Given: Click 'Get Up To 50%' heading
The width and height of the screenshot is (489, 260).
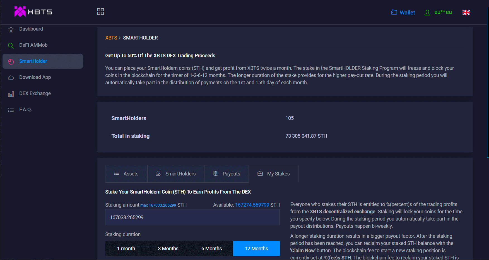Looking at the screenshot, I should click(x=160, y=56).
